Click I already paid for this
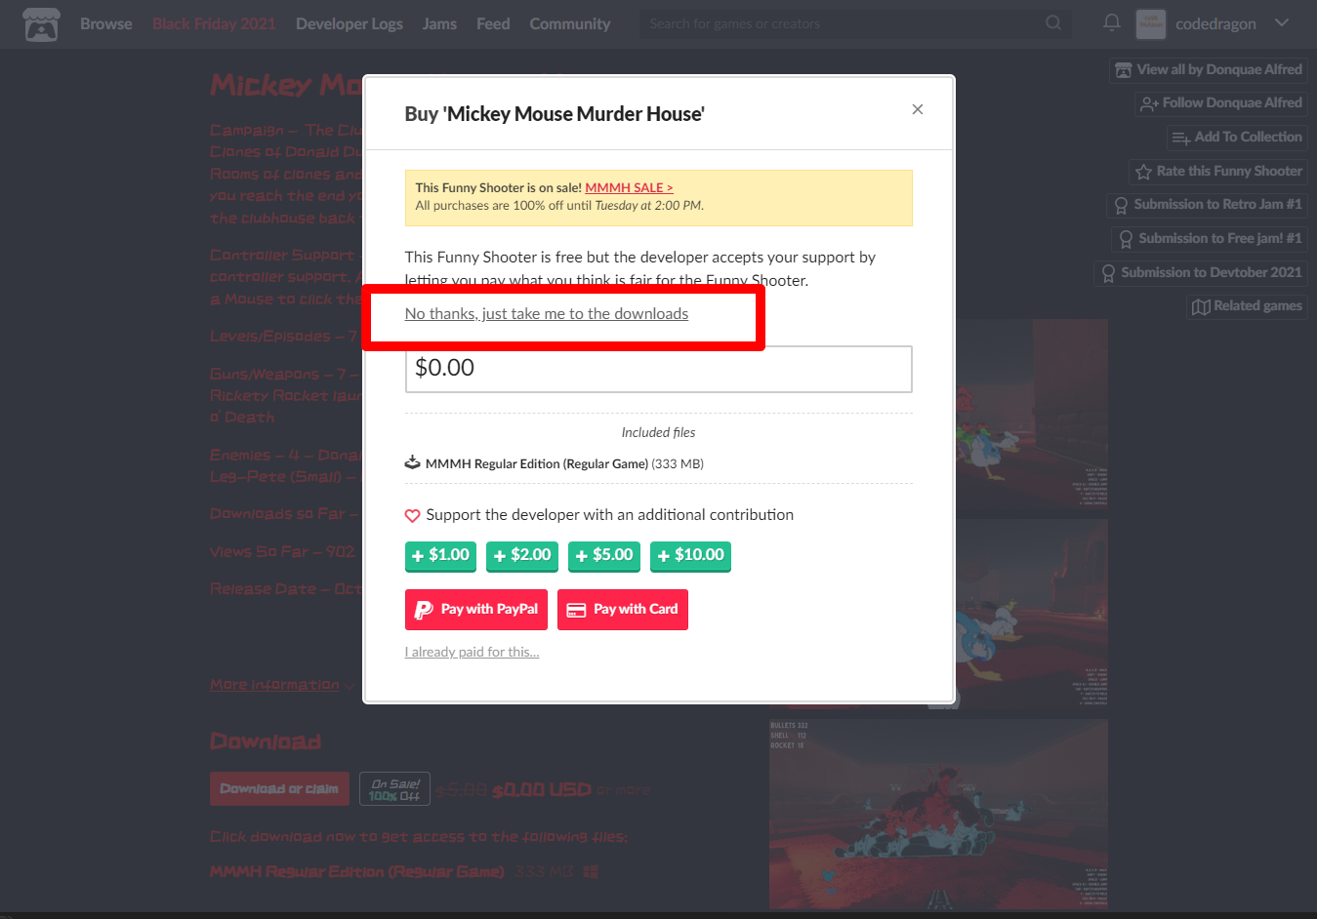The width and height of the screenshot is (1317, 919). pos(473,652)
